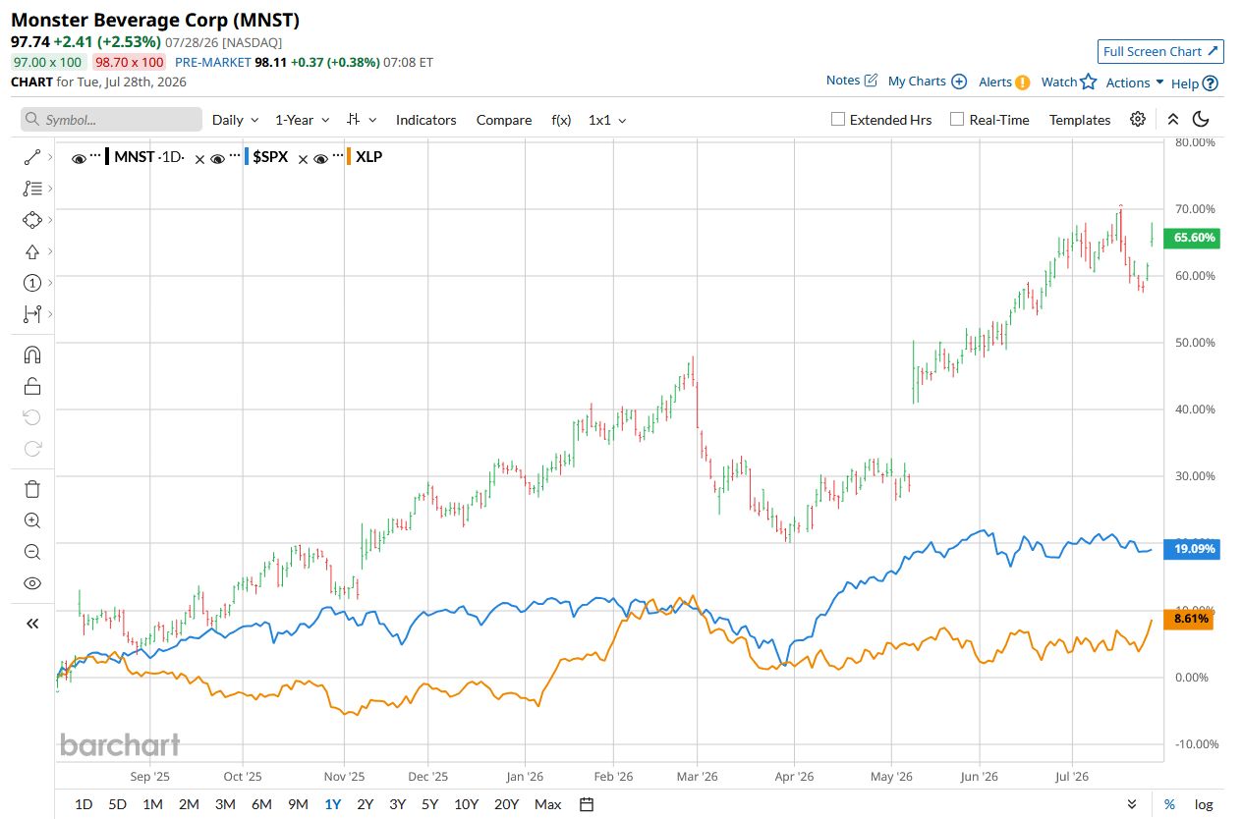1242x819 pixels.
Task: Open the calendar date range picker
Action: click(x=587, y=804)
